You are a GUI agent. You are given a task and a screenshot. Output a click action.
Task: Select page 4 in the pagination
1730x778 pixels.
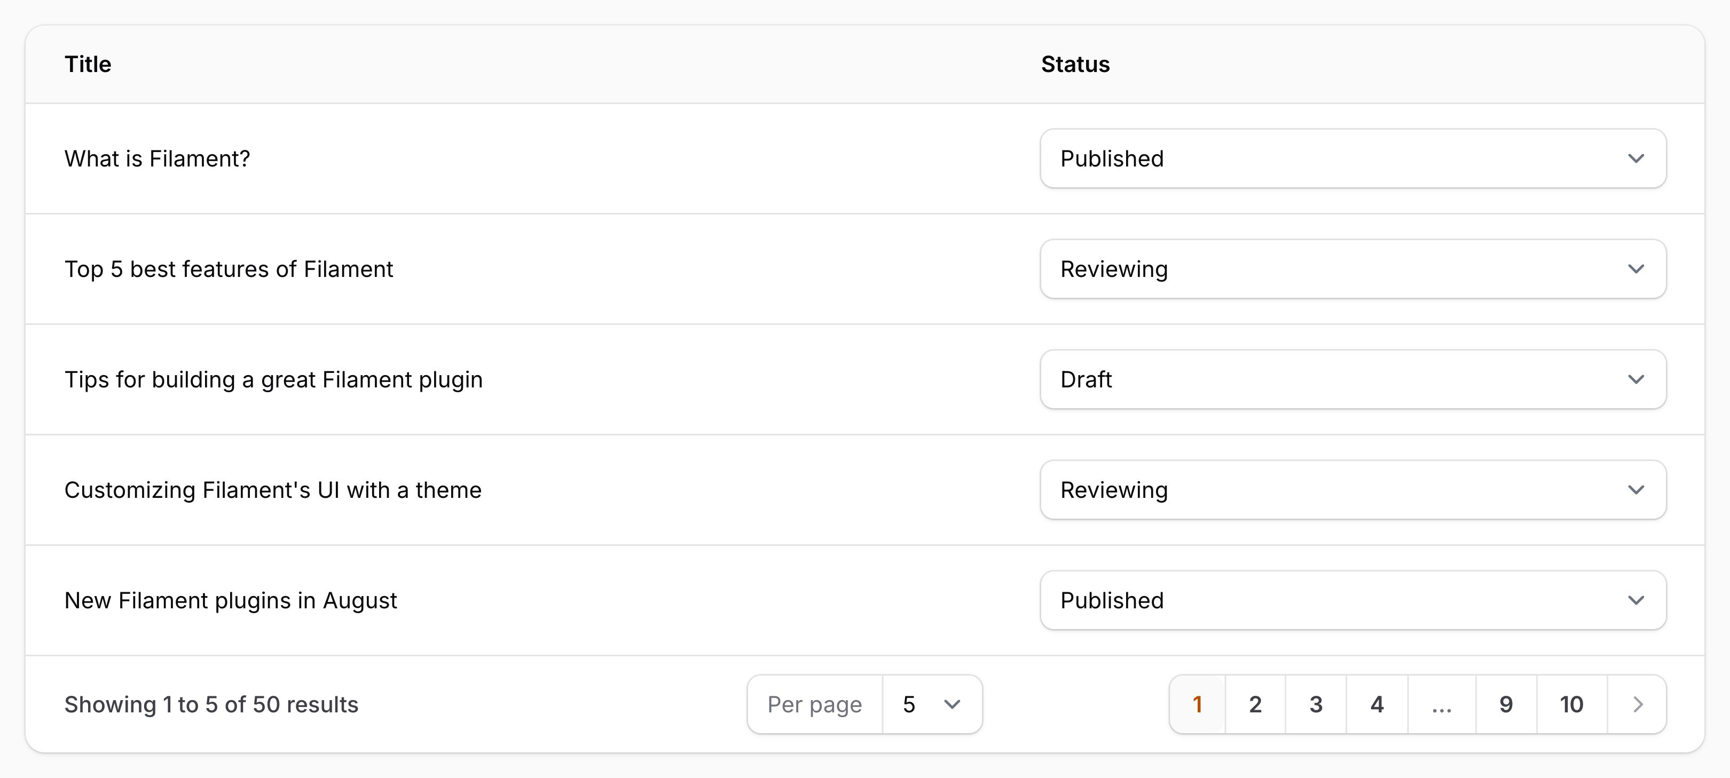[x=1377, y=704]
